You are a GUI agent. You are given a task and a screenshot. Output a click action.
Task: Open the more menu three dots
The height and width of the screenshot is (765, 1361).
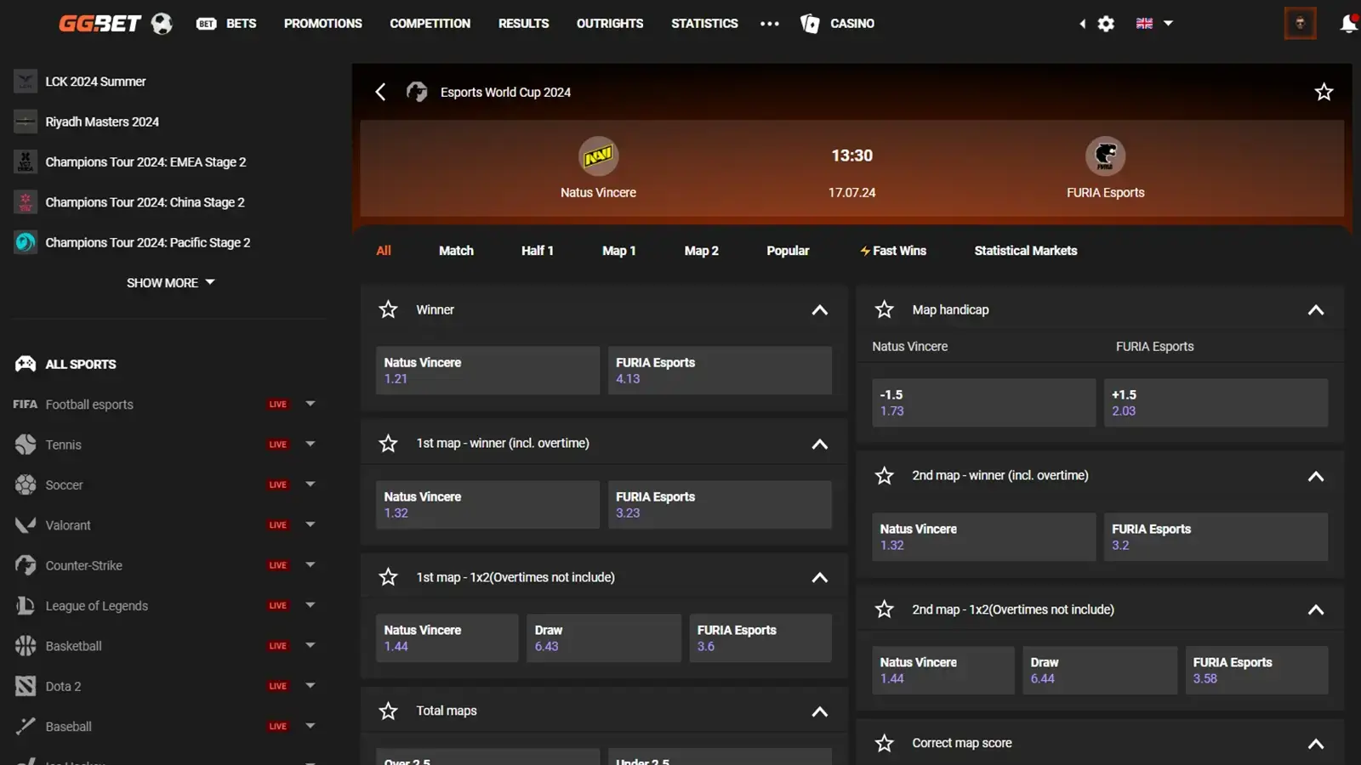[770, 24]
